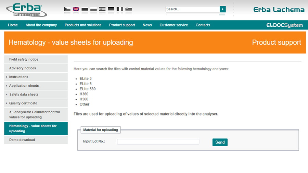Select the Slovak flag language icon

129,9
